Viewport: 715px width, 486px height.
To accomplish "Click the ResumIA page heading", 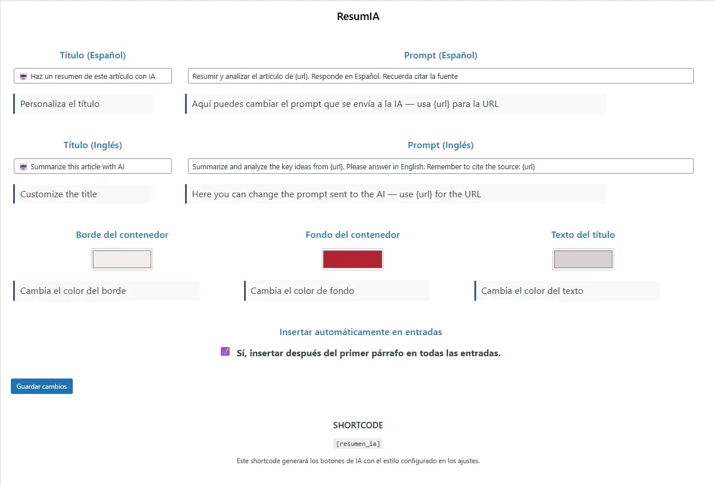I will click(x=358, y=17).
